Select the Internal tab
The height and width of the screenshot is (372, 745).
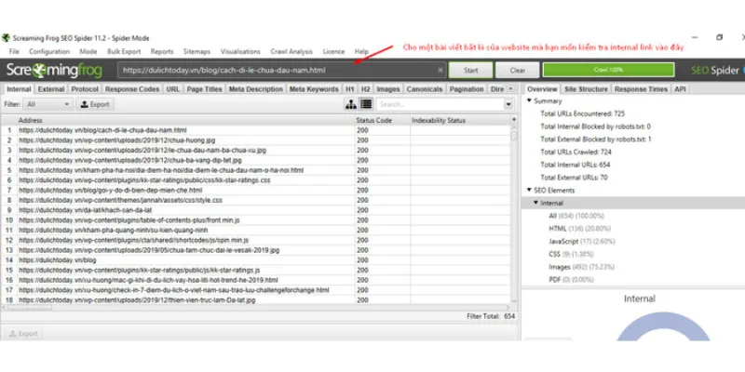(19, 89)
